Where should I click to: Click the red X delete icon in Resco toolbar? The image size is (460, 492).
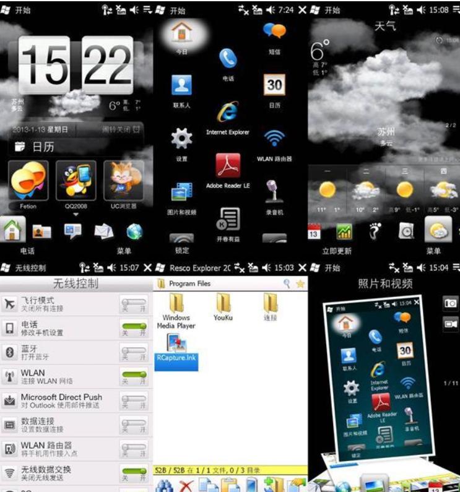(186, 486)
